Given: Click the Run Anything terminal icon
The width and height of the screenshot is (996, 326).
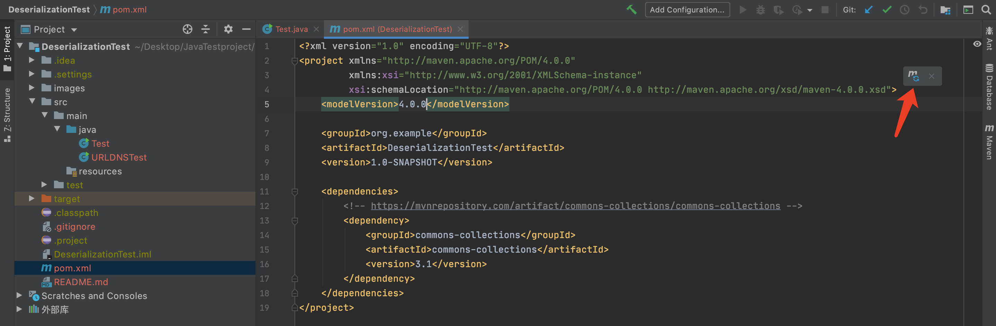Looking at the screenshot, I should coord(968,10).
